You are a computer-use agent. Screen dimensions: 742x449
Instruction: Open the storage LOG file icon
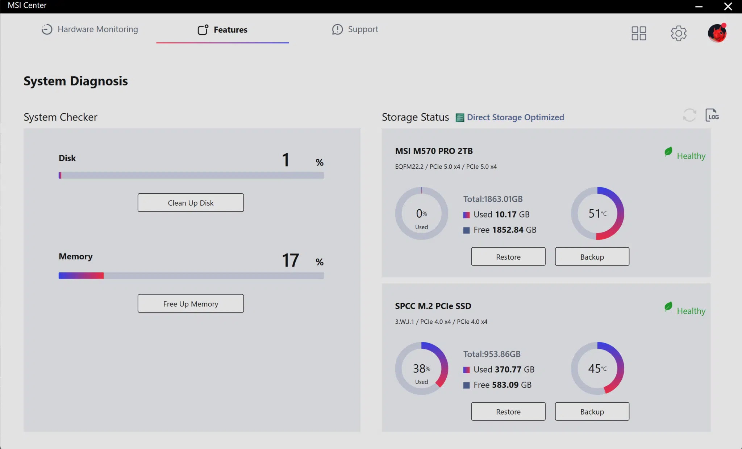click(712, 115)
